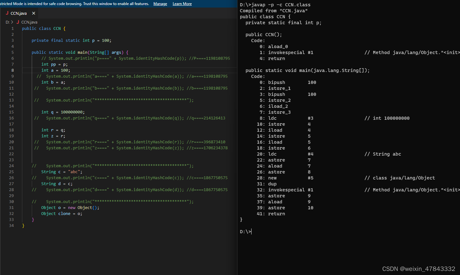Click 'private static final int p;' terminal line
The width and height of the screenshot is (460, 275).
tap(283, 23)
